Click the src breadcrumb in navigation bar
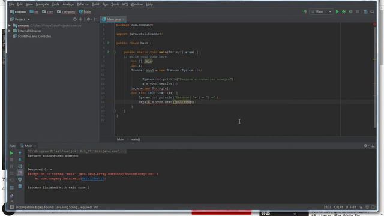The height and width of the screenshot is (216, 384). tap(34, 11)
